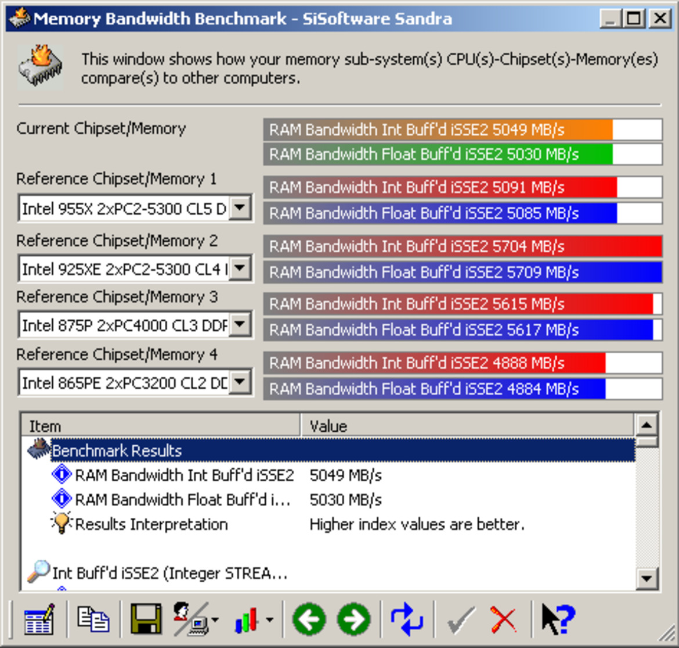Open Reference Chipset/Memory 1 dropdown
679x648 pixels.
pyautogui.click(x=240, y=208)
